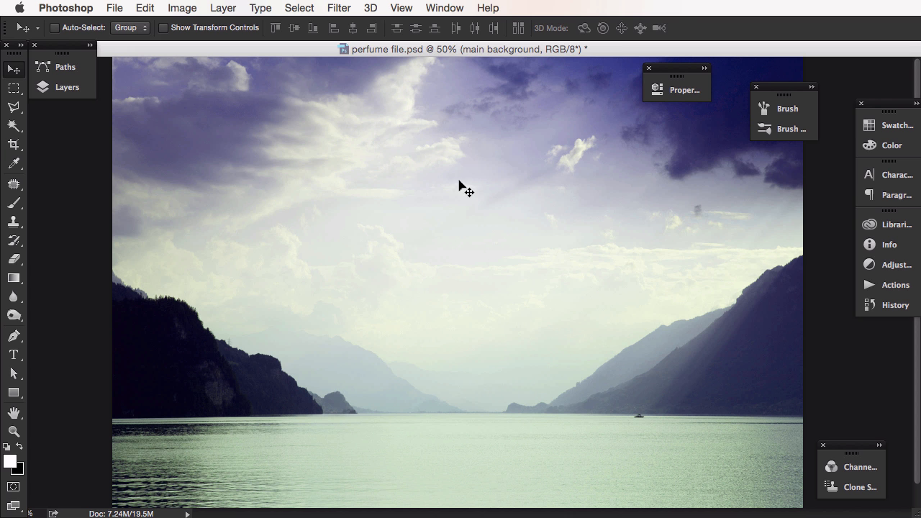
Task: Select the Magic Wand tool
Action: tap(14, 126)
